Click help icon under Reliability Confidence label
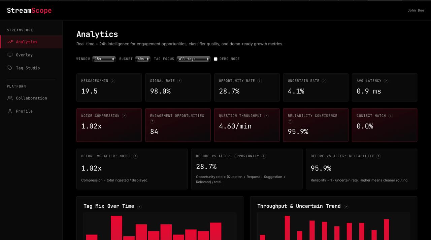Screen dimensions: 431x240 pyautogui.click(x=290, y=122)
